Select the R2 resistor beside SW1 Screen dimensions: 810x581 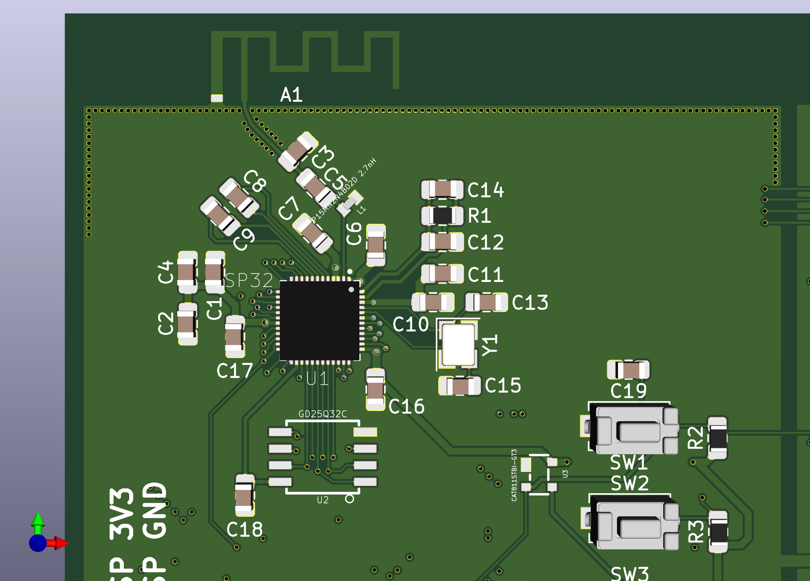(x=718, y=438)
